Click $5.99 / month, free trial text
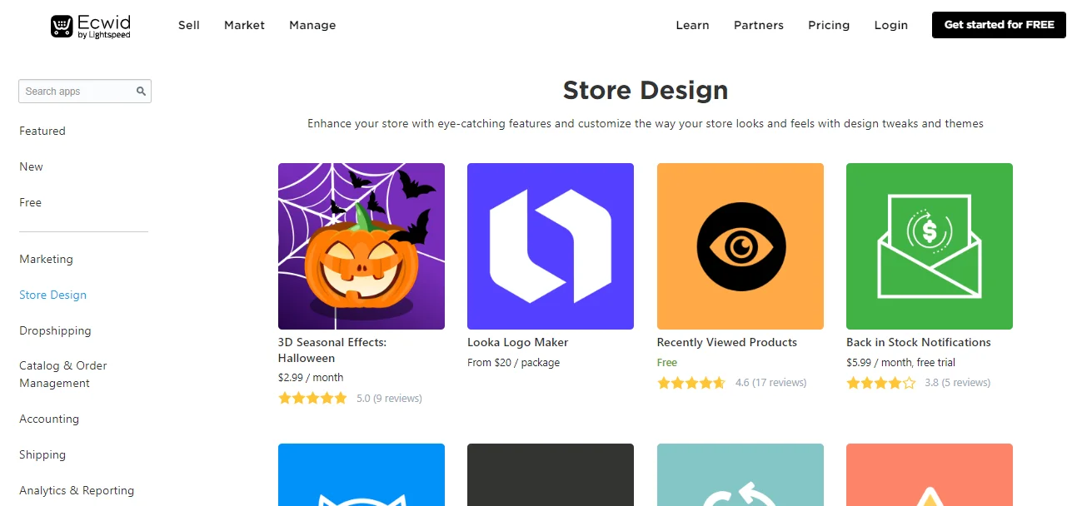Viewport: 1087px width, 506px height. tap(901, 362)
